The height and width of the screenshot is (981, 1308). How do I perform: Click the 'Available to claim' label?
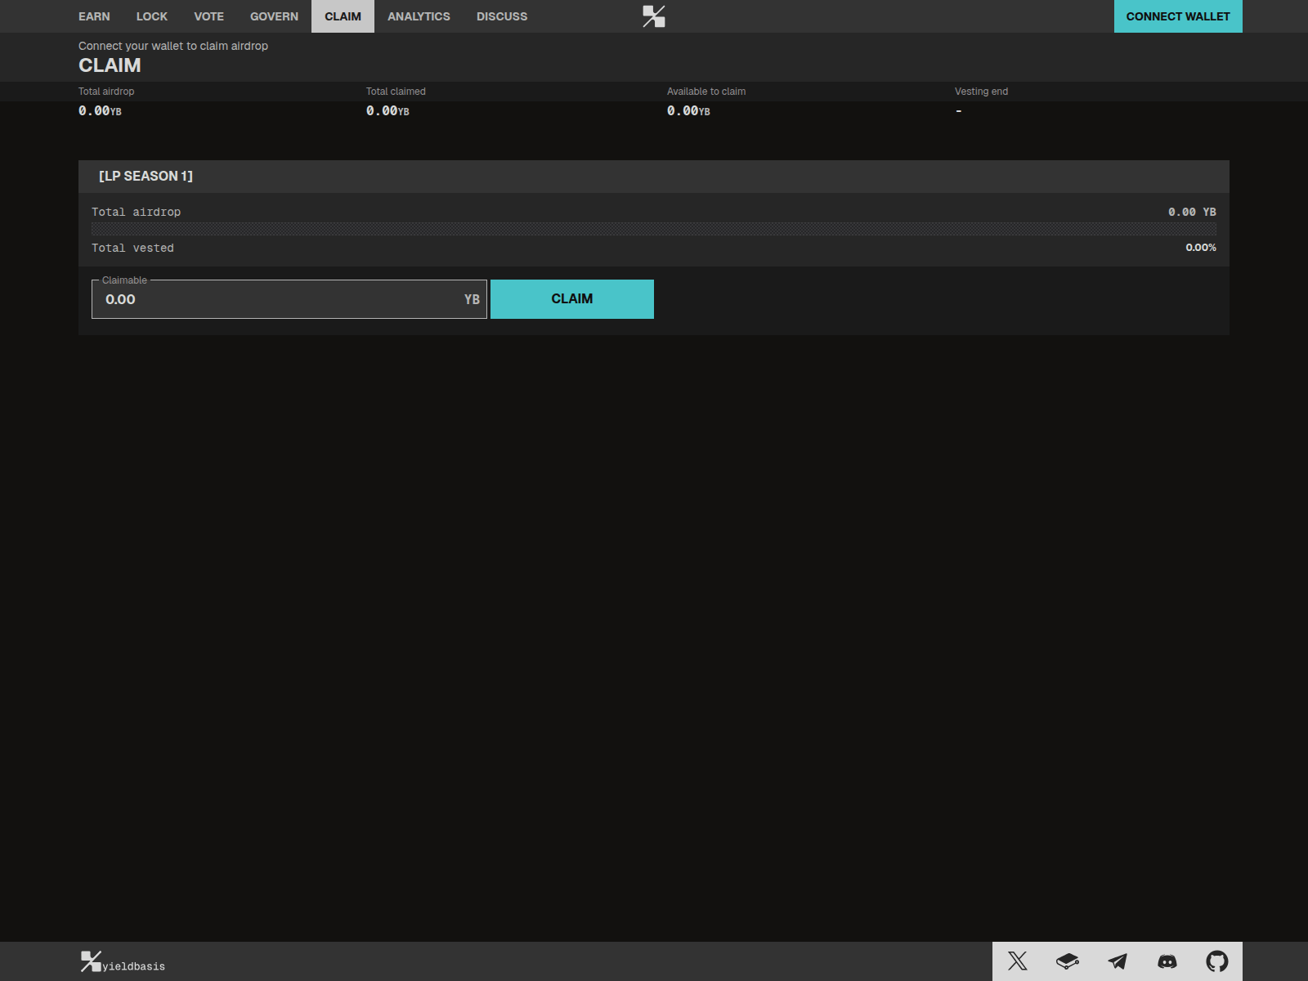706,92
